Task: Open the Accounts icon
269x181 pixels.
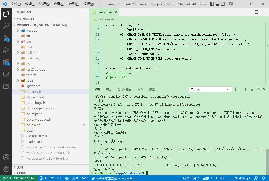Action: [6, 157]
